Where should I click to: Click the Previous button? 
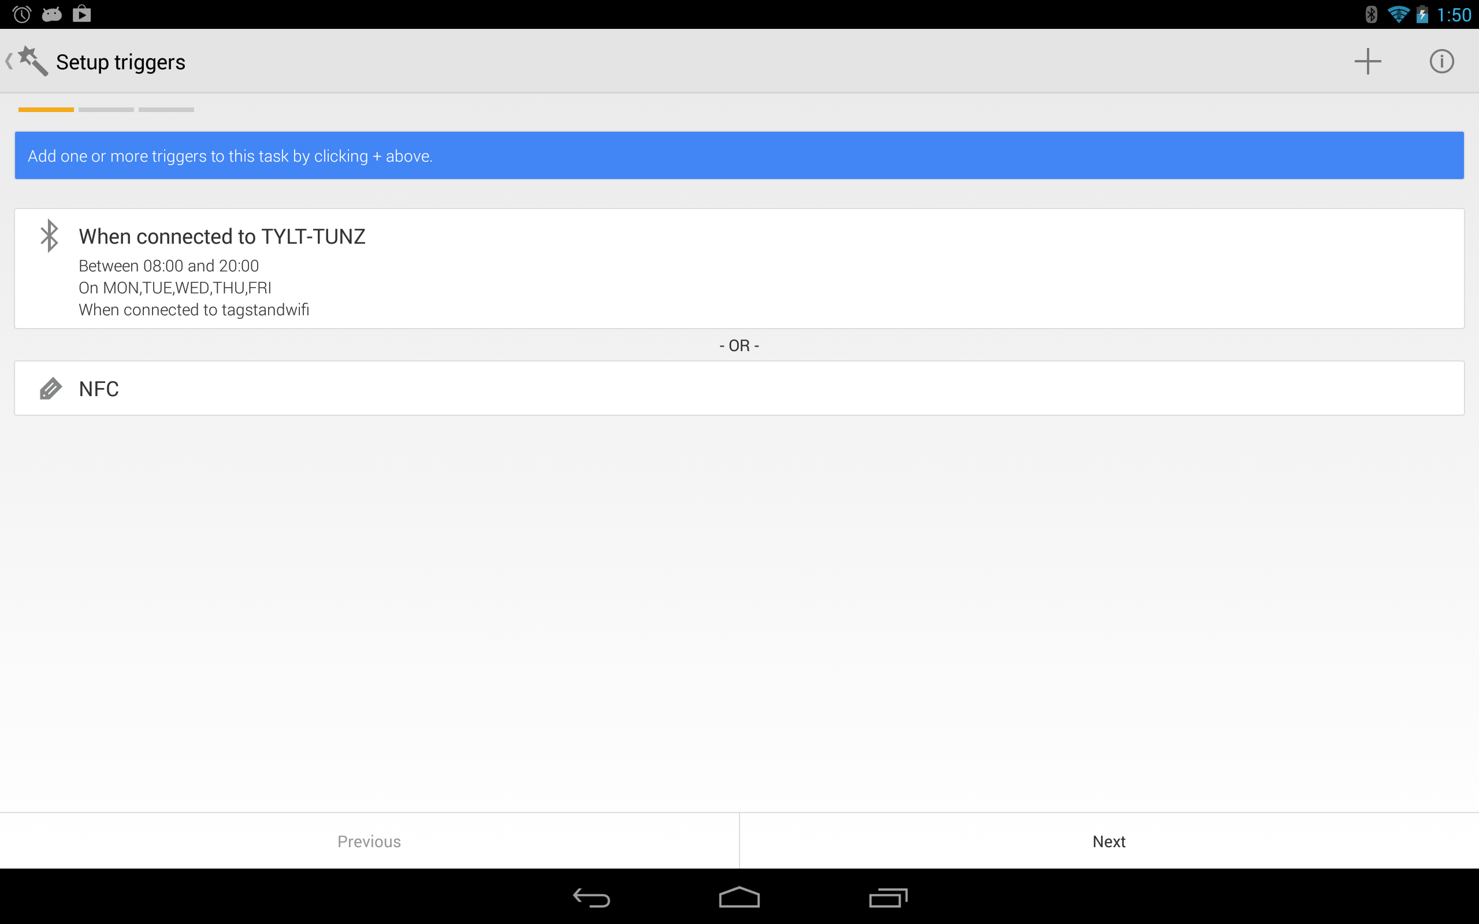pyautogui.click(x=369, y=841)
